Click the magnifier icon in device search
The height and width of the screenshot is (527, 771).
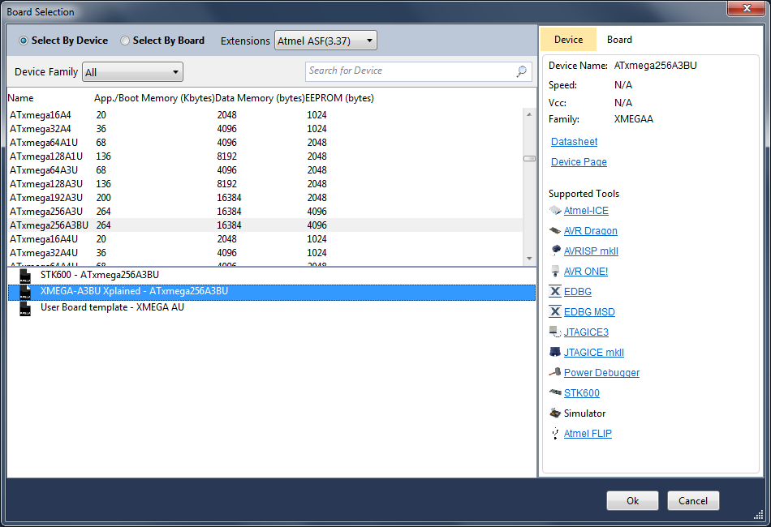point(521,71)
